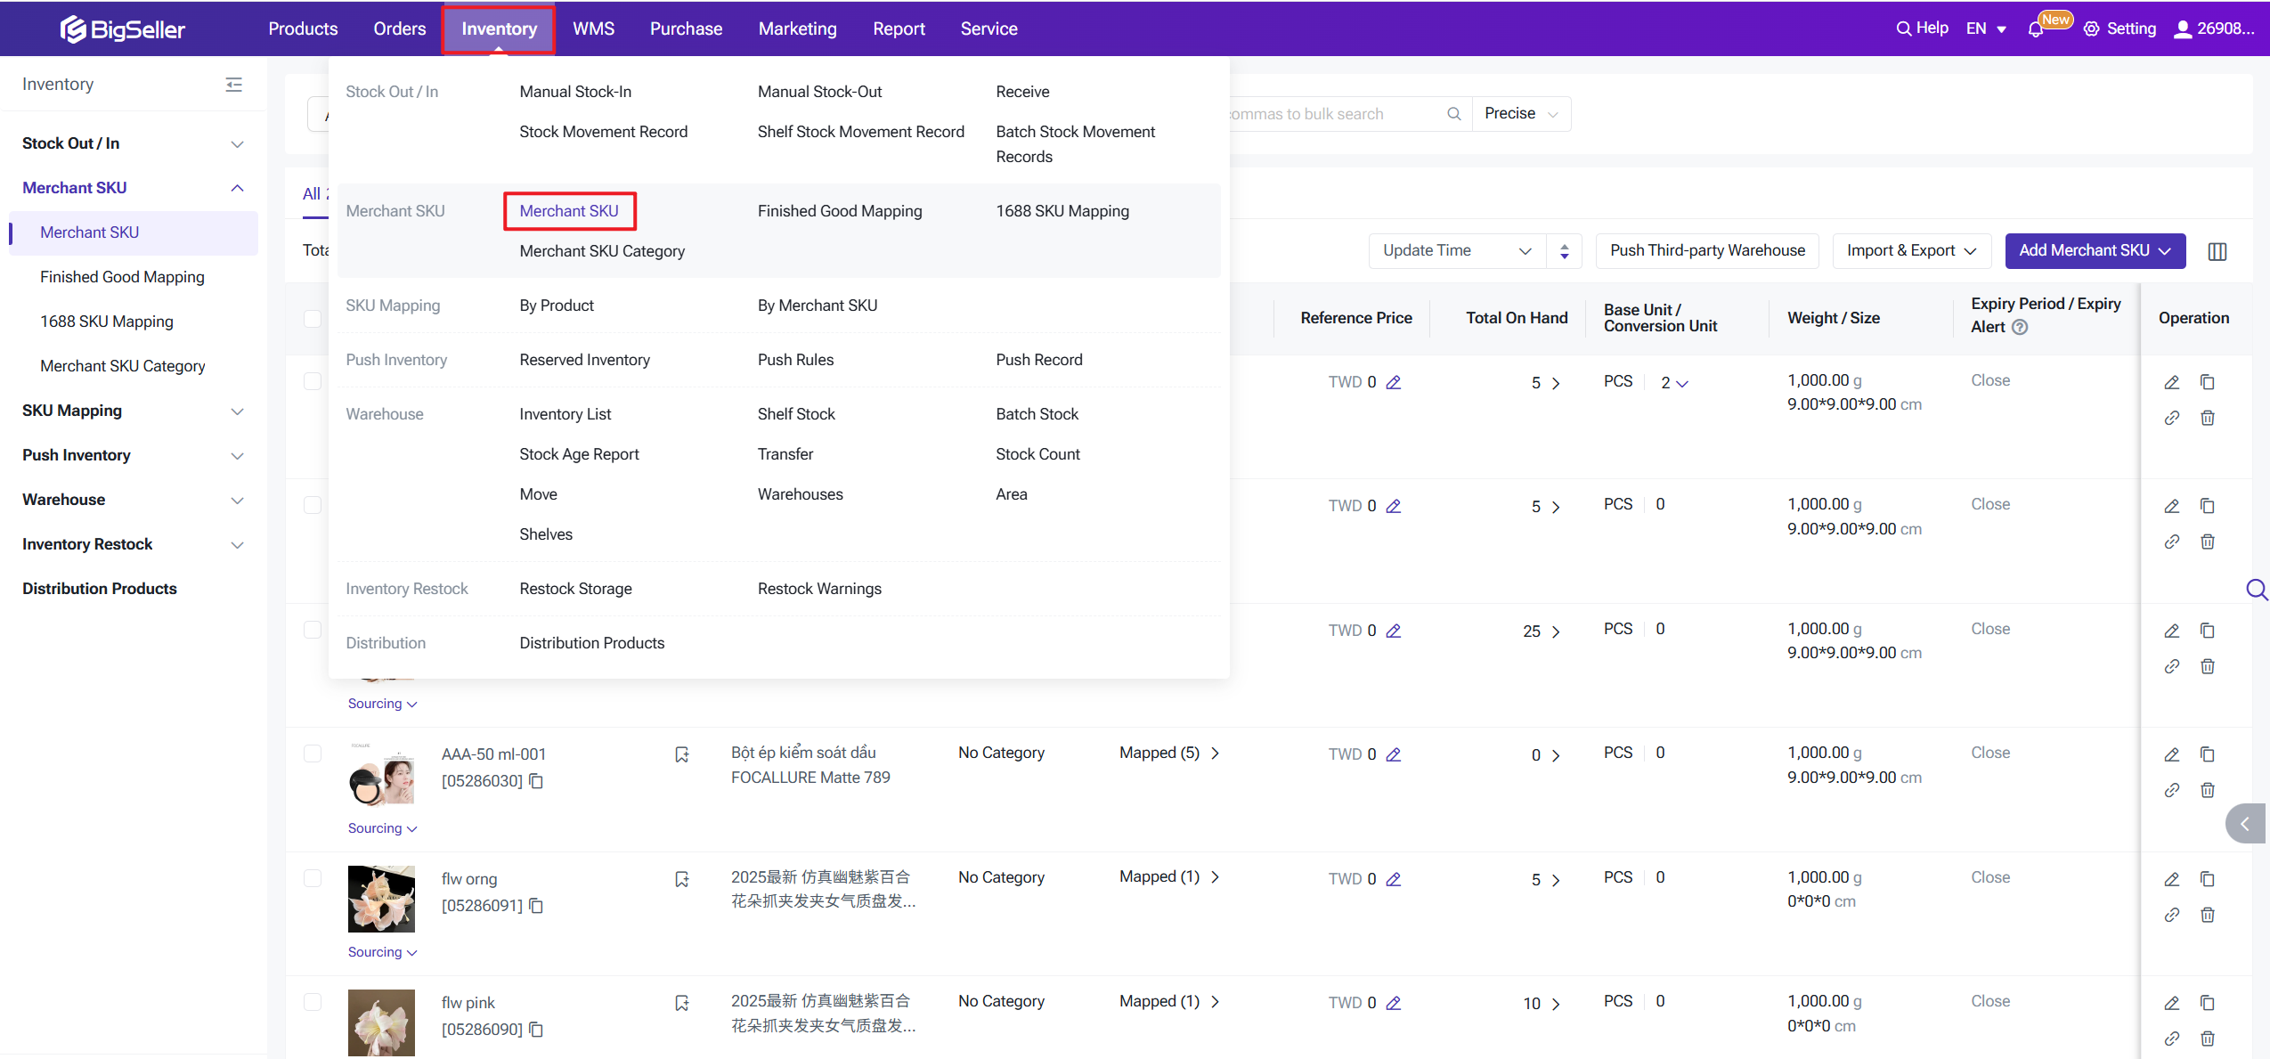Open Stock Movement Record from the menu
The height and width of the screenshot is (1059, 2270).
[x=603, y=132]
